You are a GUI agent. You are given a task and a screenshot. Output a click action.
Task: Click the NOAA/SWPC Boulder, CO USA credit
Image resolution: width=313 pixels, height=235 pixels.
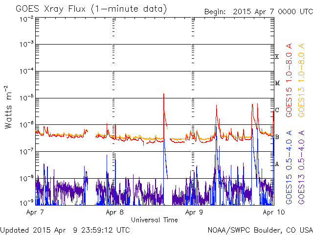tap(260, 229)
